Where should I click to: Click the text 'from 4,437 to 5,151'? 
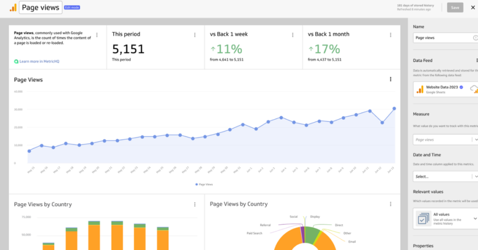[324, 60]
